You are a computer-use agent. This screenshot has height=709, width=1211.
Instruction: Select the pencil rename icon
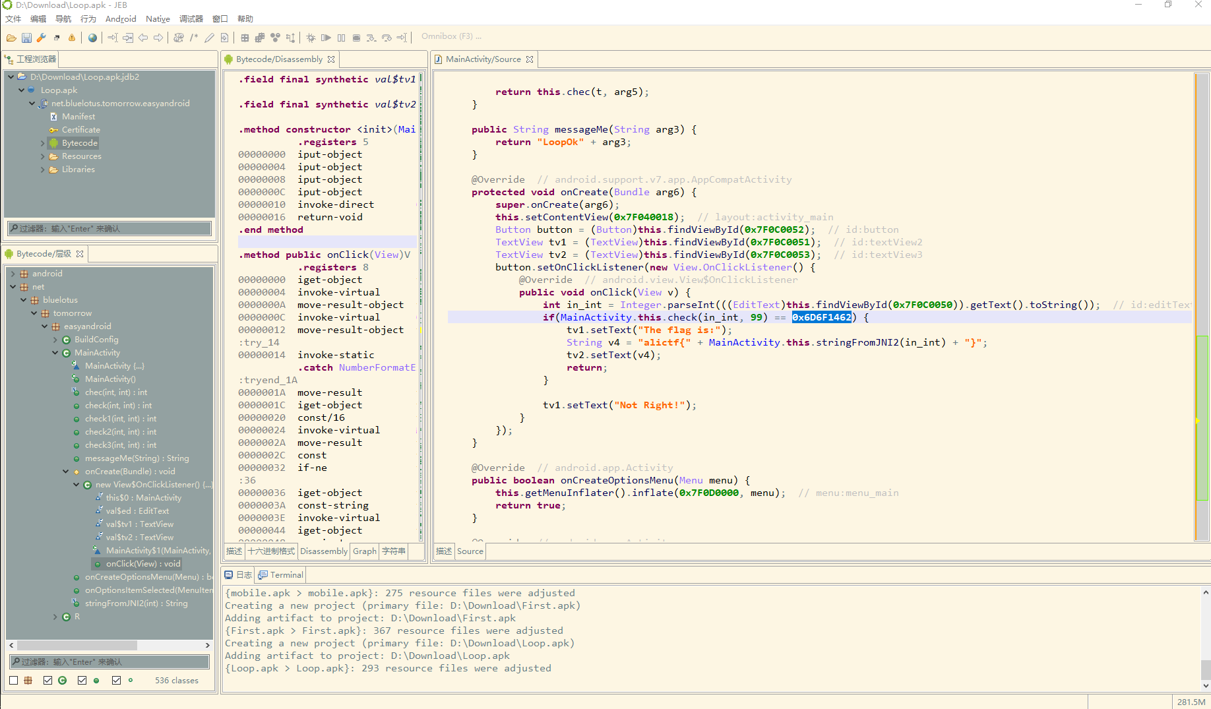point(209,38)
